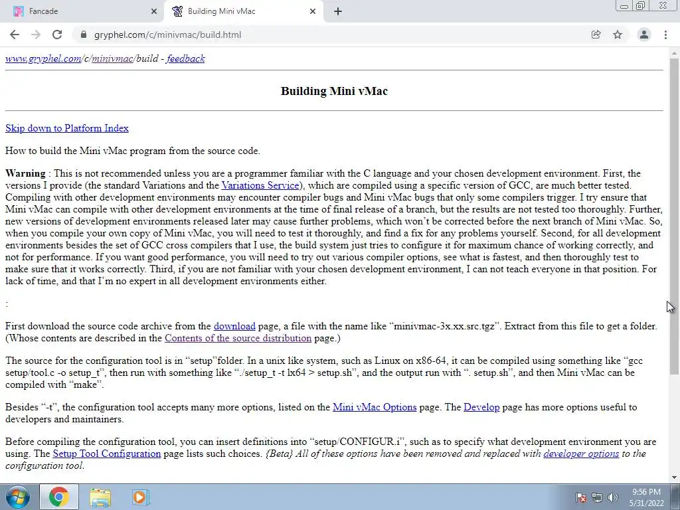Click the taskbar clock showing 9:56 PM
Image resolution: width=680 pixels, height=510 pixels.
click(646, 497)
